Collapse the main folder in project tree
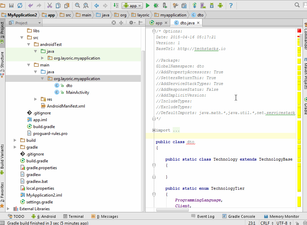Viewport: 307px width, 225px height. [x=28, y=65]
